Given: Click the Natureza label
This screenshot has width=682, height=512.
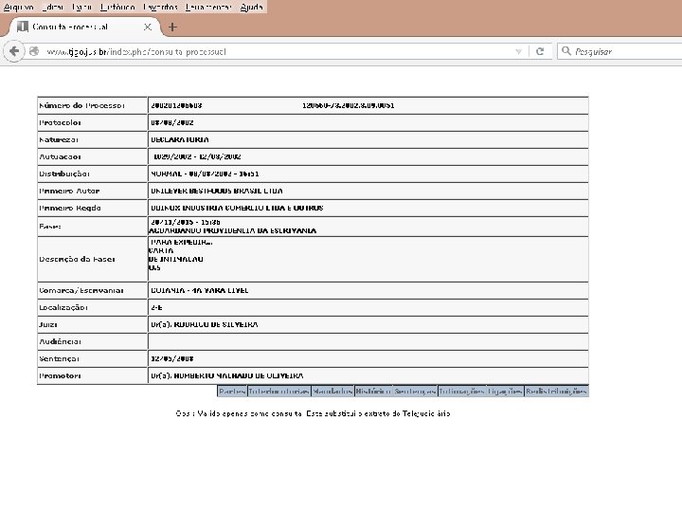Looking at the screenshot, I should (59, 139).
